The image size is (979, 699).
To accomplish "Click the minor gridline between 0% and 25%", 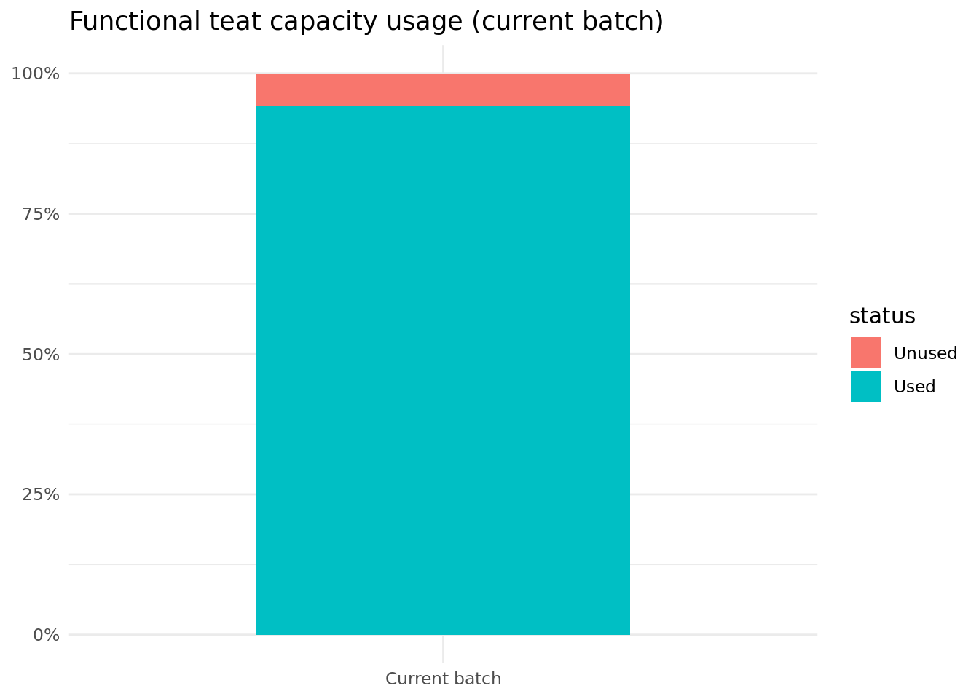I will pyautogui.click(x=160, y=564).
